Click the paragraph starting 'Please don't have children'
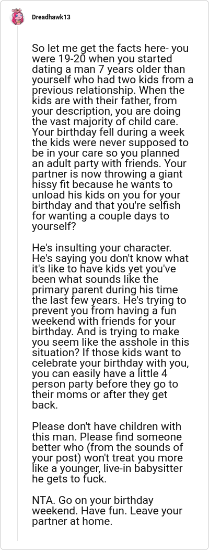The width and height of the screenshot is (209, 550). (108, 453)
